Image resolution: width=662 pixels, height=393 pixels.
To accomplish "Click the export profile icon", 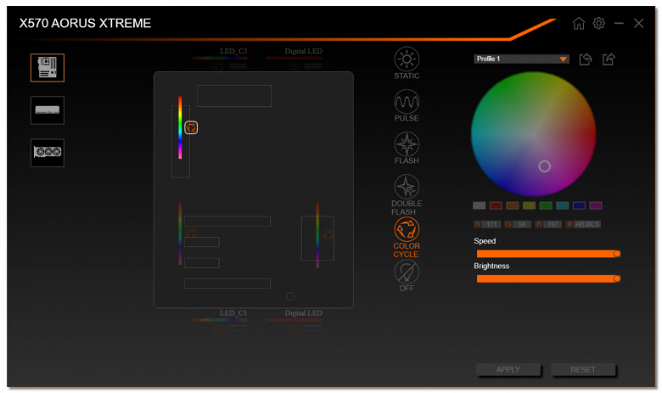I will [x=609, y=59].
